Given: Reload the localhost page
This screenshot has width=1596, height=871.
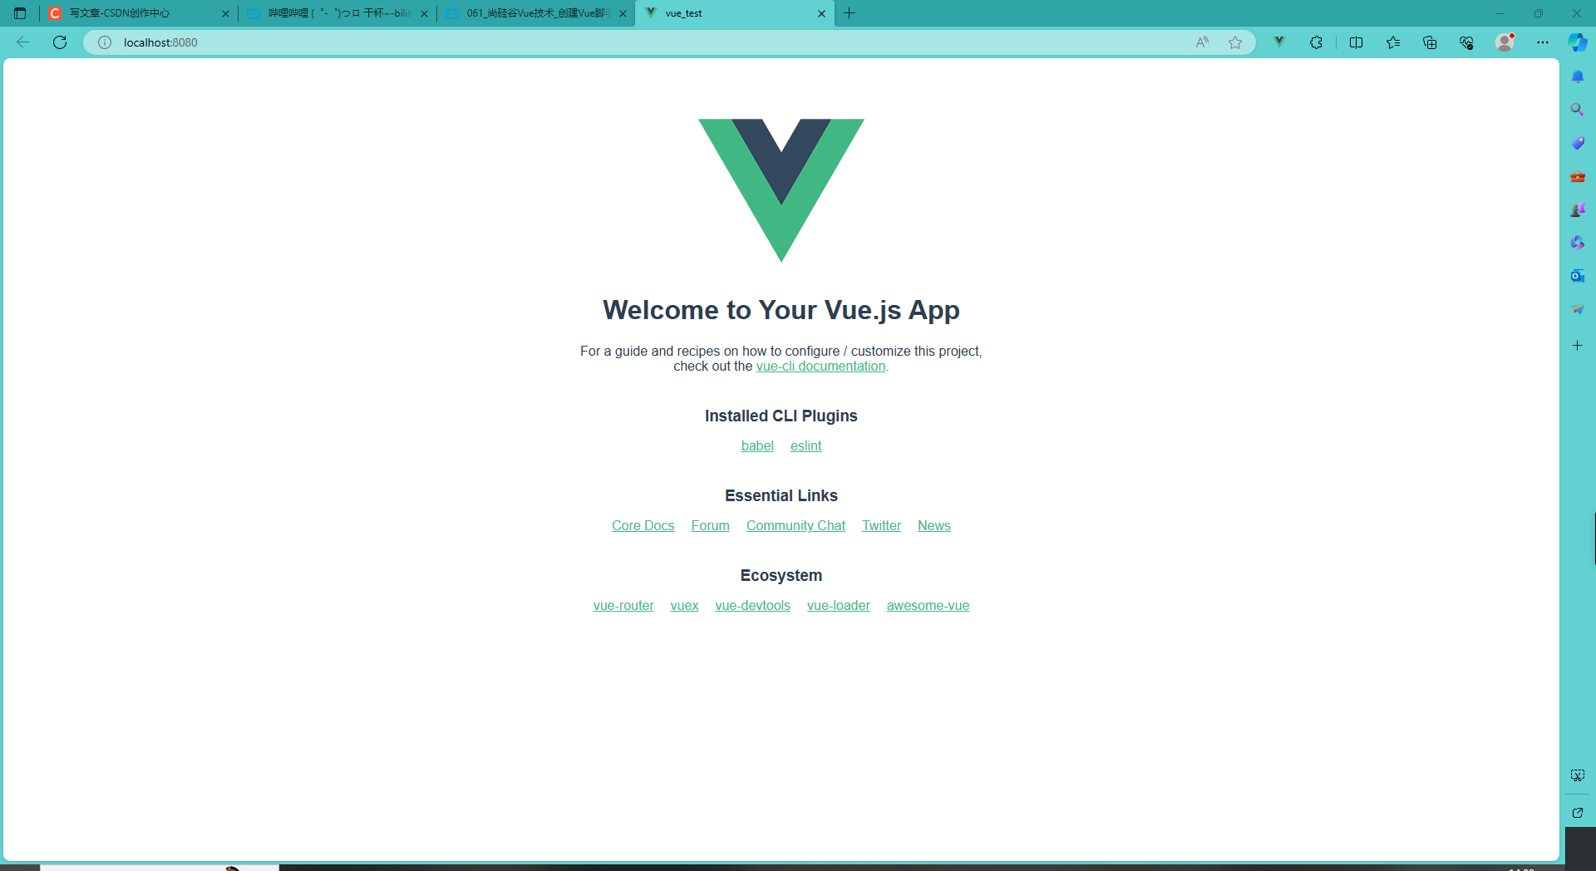Looking at the screenshot, I should 60,42.
